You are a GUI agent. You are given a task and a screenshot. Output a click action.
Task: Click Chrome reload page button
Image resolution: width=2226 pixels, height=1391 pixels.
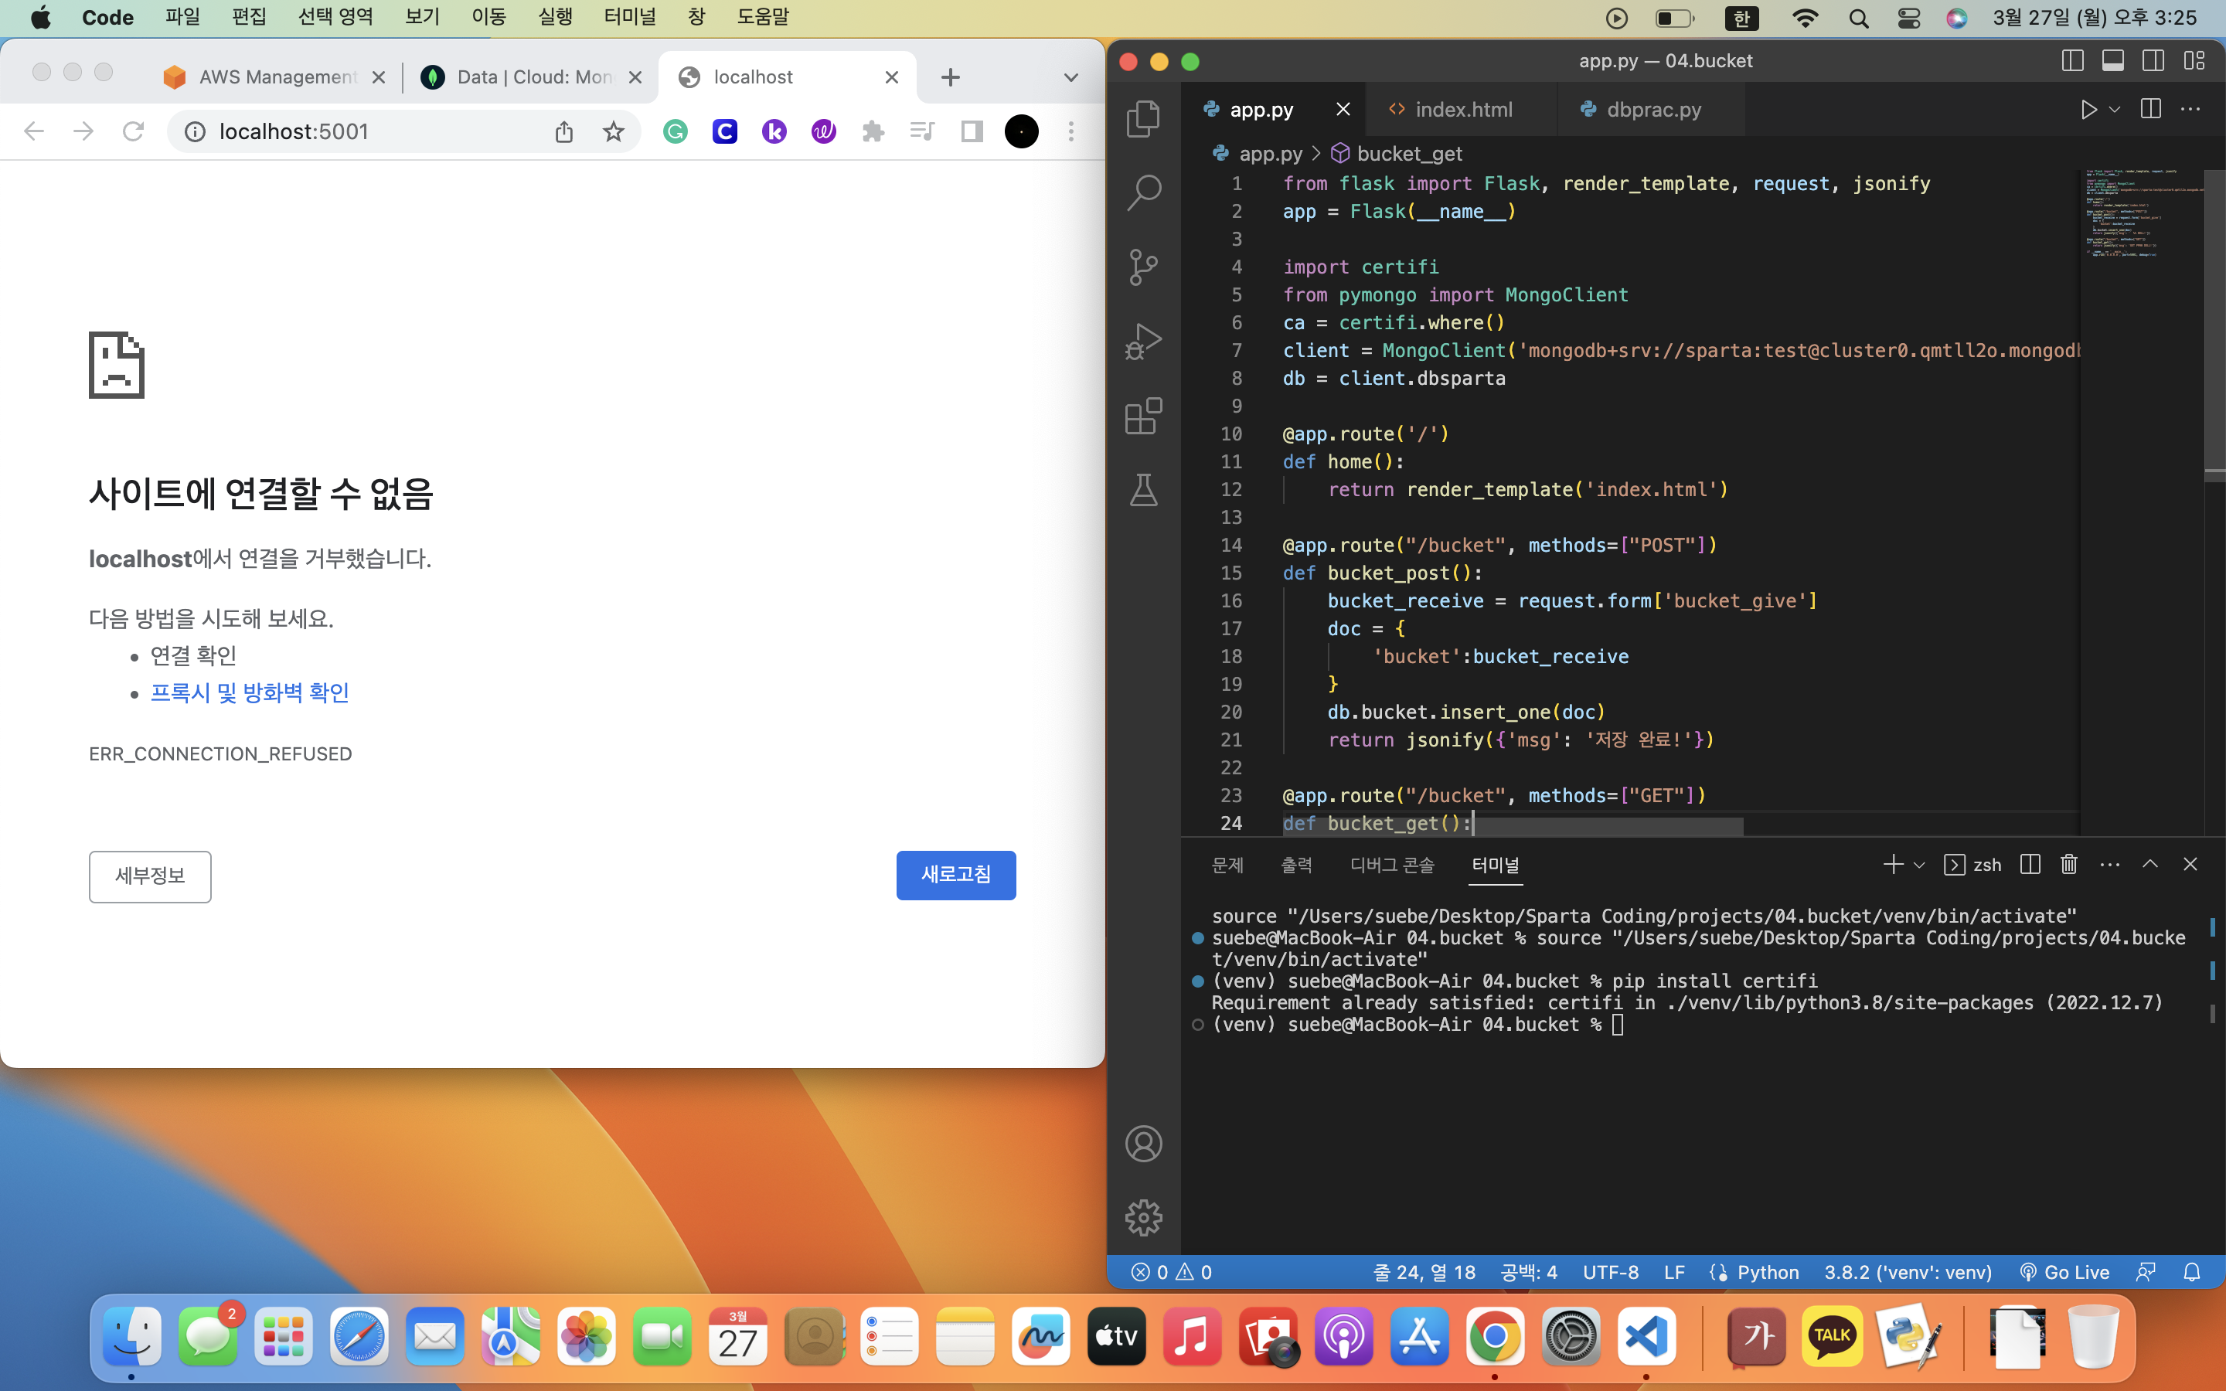pyautogui.click(x=134, y=131)
